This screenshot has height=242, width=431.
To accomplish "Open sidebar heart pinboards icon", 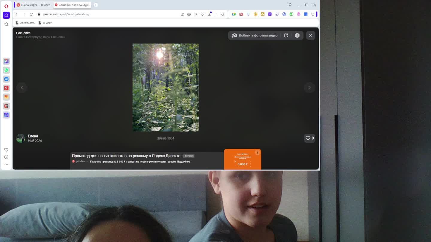I will [x=6, y=150].
